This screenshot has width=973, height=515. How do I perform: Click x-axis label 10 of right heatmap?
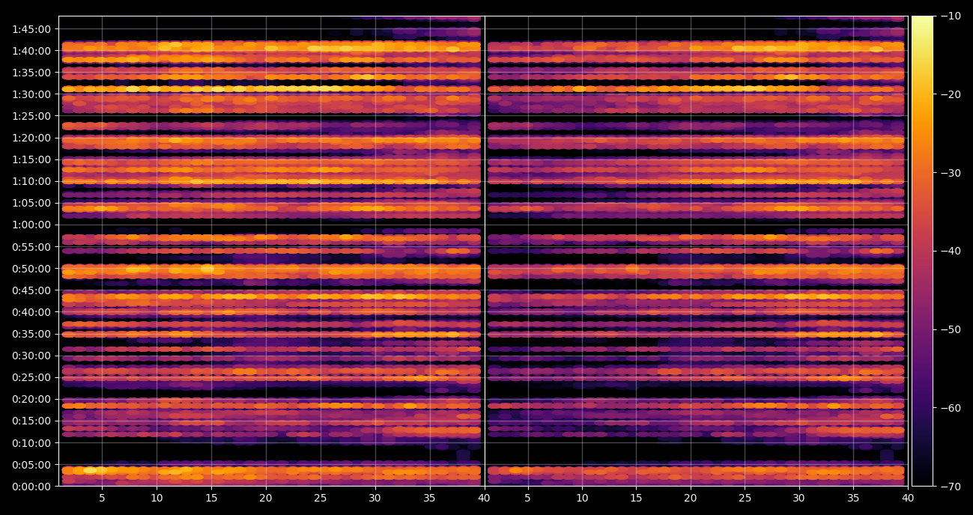tap(582, 498)
